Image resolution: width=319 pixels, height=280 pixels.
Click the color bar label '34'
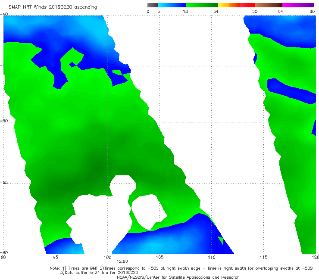click(216, 12)
